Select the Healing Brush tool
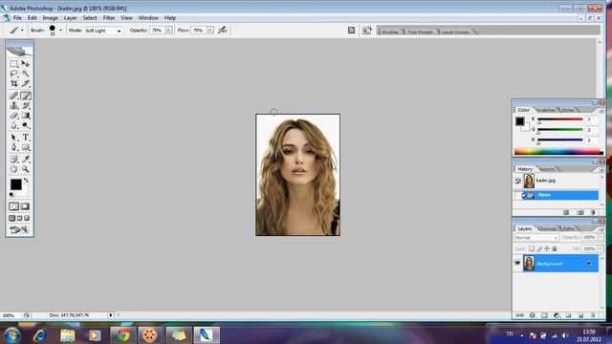Viewport: 612px width, 344px height. point(14,96)
